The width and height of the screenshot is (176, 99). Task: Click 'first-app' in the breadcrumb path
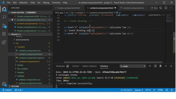point(59,13)
